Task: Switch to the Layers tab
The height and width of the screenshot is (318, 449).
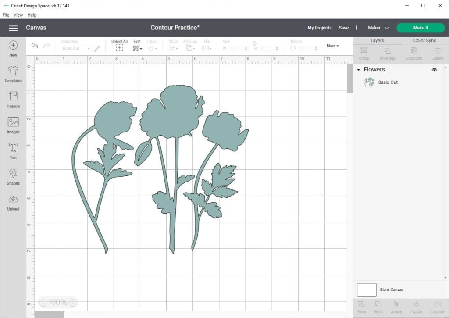Action: pos(377,41)
